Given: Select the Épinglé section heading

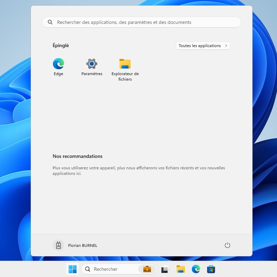Looking at the screenshot, I should 61,45.
